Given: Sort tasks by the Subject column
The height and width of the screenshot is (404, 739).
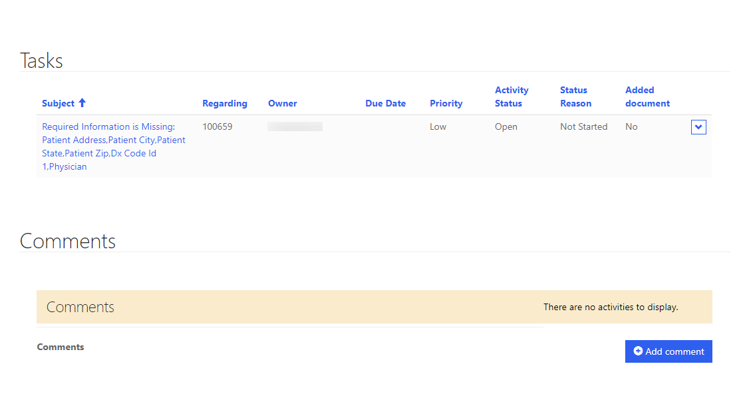Looking at the screenshot, I should 59,102.
